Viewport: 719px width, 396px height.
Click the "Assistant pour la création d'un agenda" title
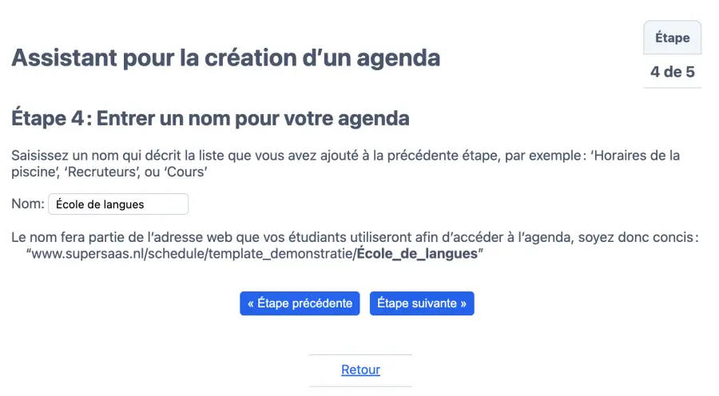pos(225,57)
